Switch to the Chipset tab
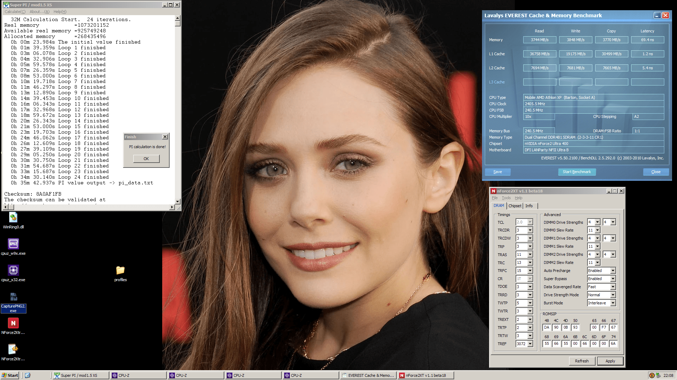Screen dimensions: 677x380 (x=514, y=206)
